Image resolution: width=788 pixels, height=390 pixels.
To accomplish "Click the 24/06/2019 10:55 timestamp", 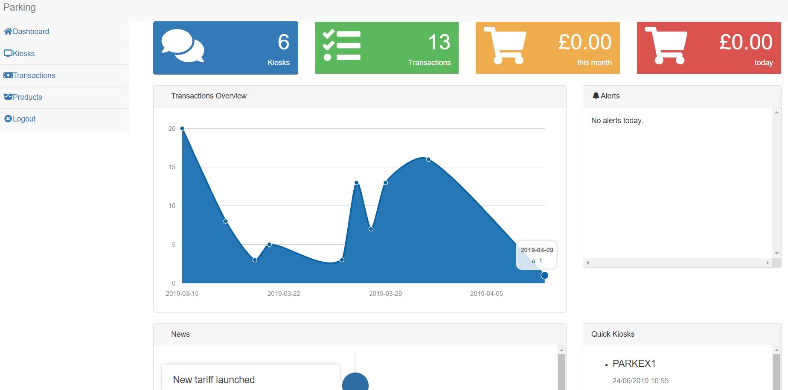I will pyautogui.click(x=640, y=381).
